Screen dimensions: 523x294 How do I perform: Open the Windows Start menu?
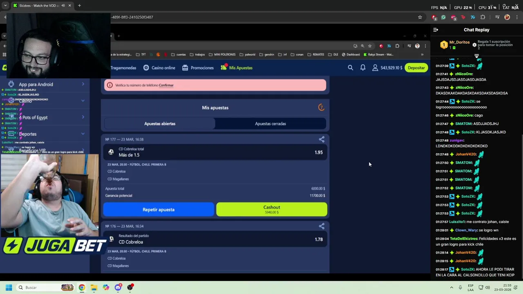[9, 287]
